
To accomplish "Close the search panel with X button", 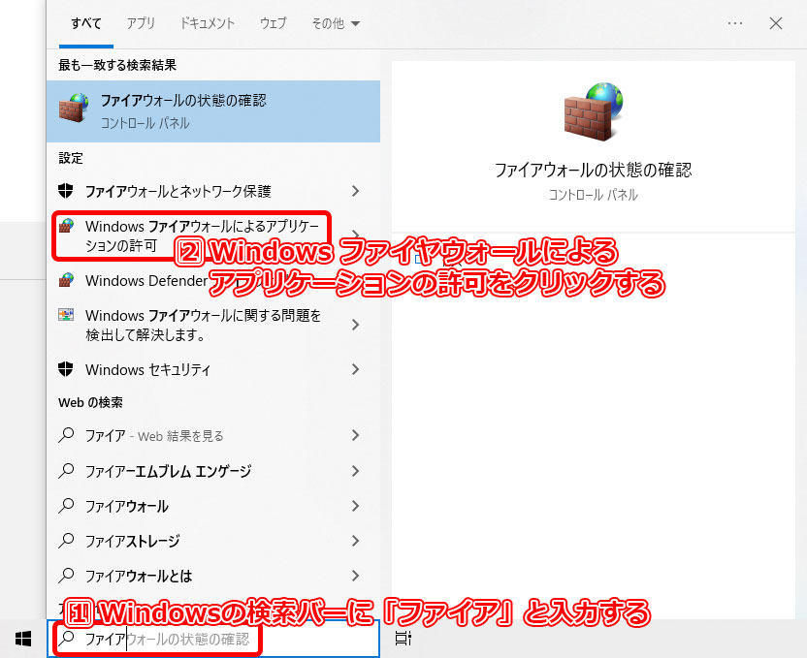I will click(x=775, y=23).
